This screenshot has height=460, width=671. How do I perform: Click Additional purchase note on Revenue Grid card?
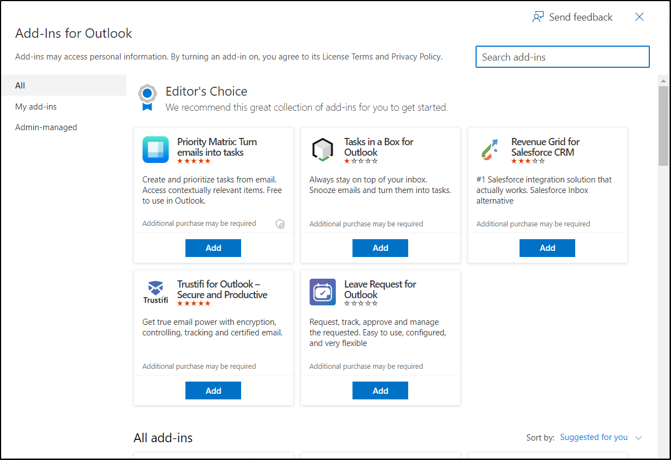pos(533,224)
